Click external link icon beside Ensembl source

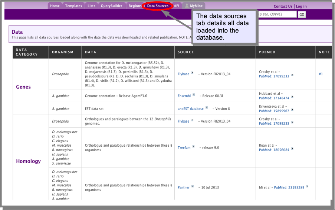point(194,95)
